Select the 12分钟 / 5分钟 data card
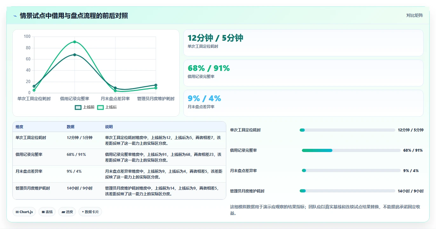The height and width of the screenshot is (229, 436). (x=303, y=43)
